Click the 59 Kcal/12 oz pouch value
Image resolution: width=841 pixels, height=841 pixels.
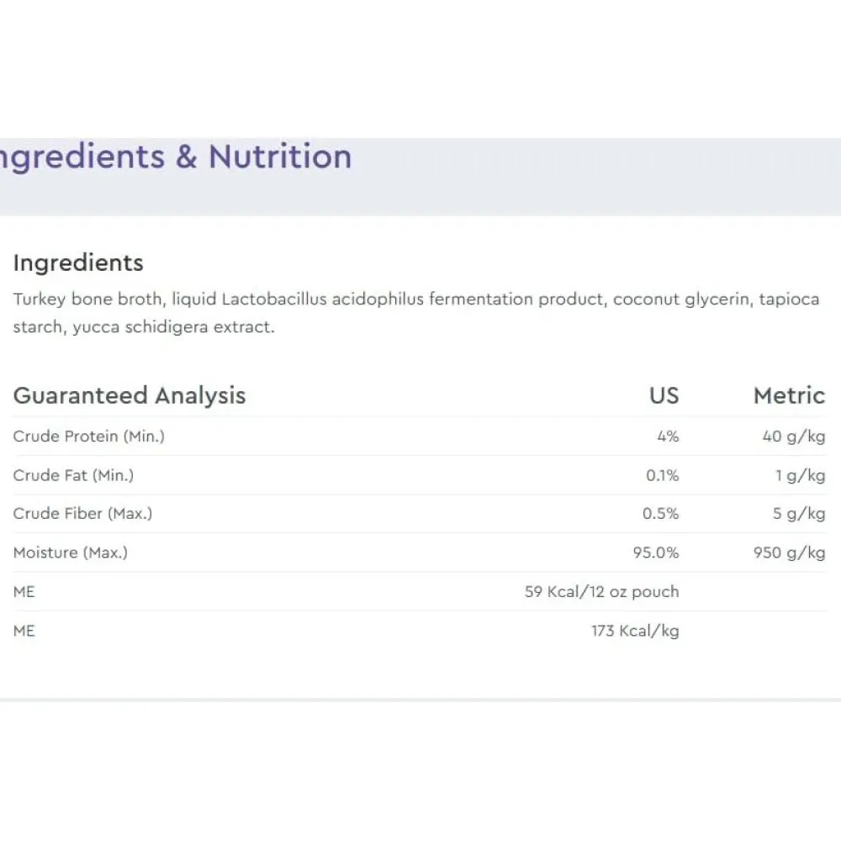coord(602,591)
